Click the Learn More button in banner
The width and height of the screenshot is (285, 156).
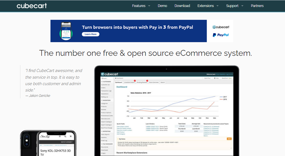[x=91, y=34]
